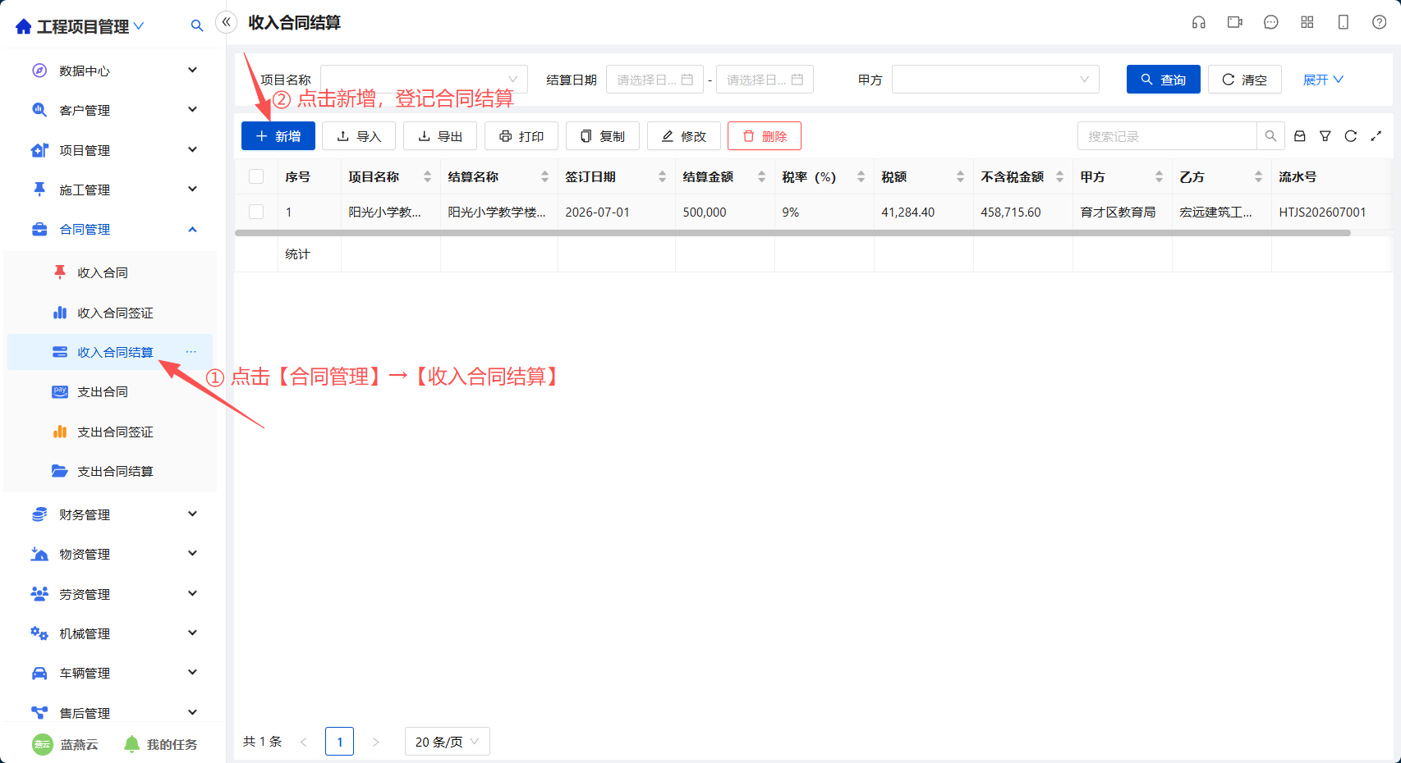Click the green 蓝燕云 avatar icon
This screenshot has width=1401, height=763.
click(x=43, y=744)
